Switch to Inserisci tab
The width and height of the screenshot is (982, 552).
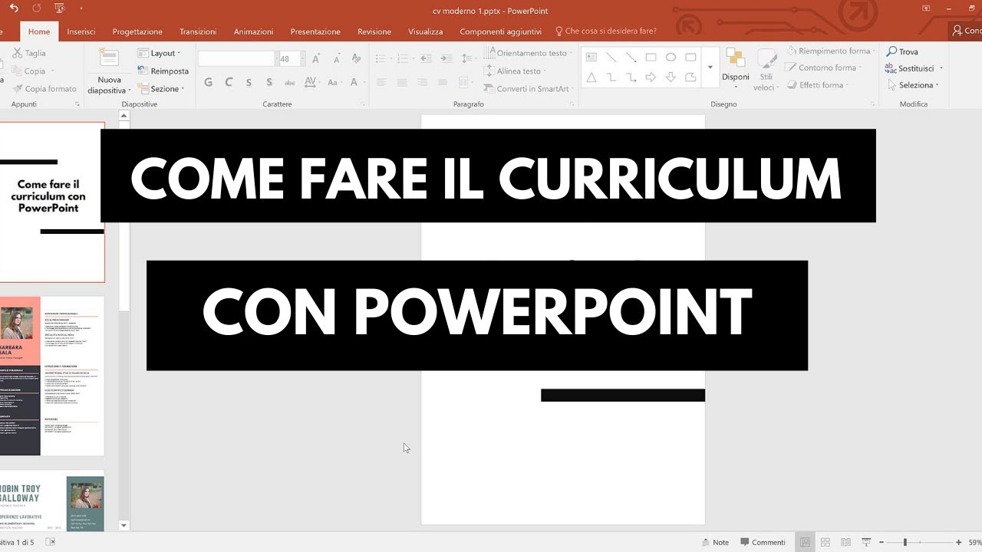[x=81, y=31]
